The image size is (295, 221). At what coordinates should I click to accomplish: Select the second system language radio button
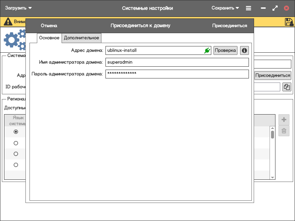(x=16, y=143)
